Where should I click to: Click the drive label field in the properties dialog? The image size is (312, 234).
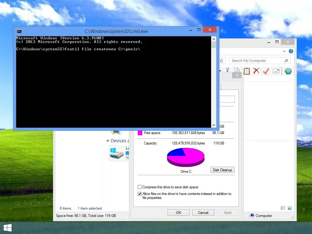(x=227, y=99)
